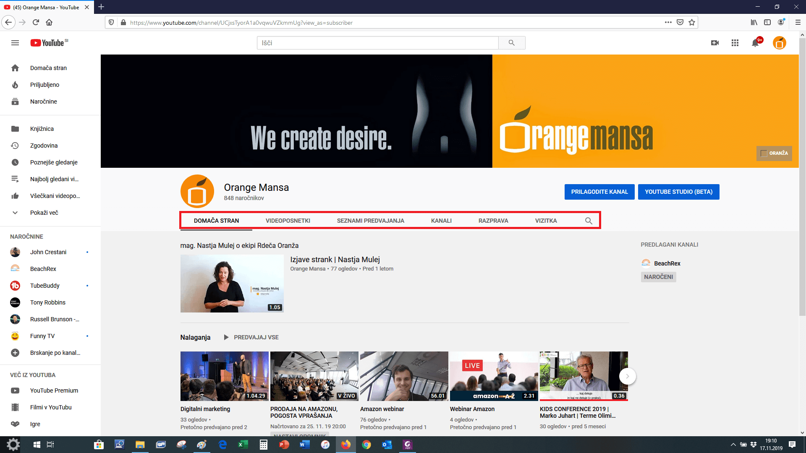Go to Zgodovina in sidebar
Screen dimensions: 806x453
(44, 146)
